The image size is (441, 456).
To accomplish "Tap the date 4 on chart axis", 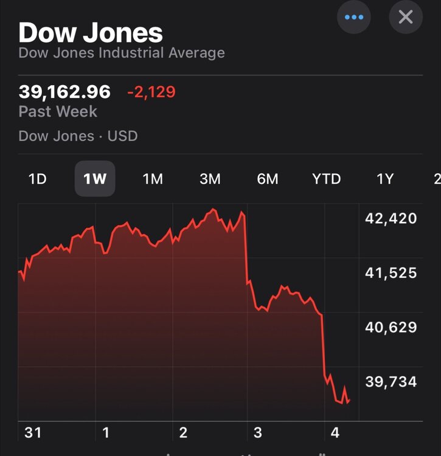I will point(334,433).
